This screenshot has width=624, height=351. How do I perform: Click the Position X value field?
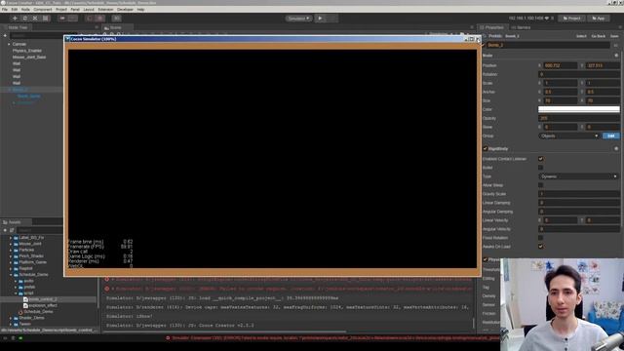(x=560, y=65)
